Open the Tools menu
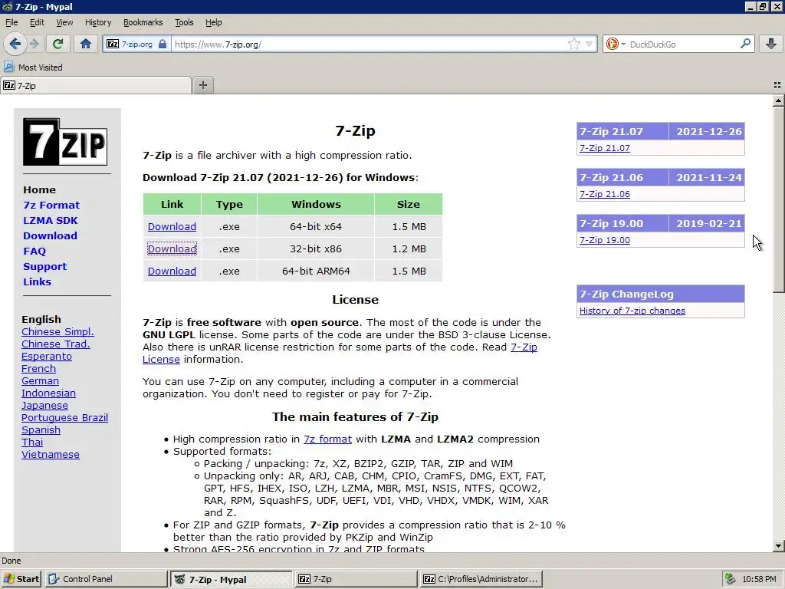Image resolution: width=785 pixels, height=589 pixels. click(x=184, y=22)
